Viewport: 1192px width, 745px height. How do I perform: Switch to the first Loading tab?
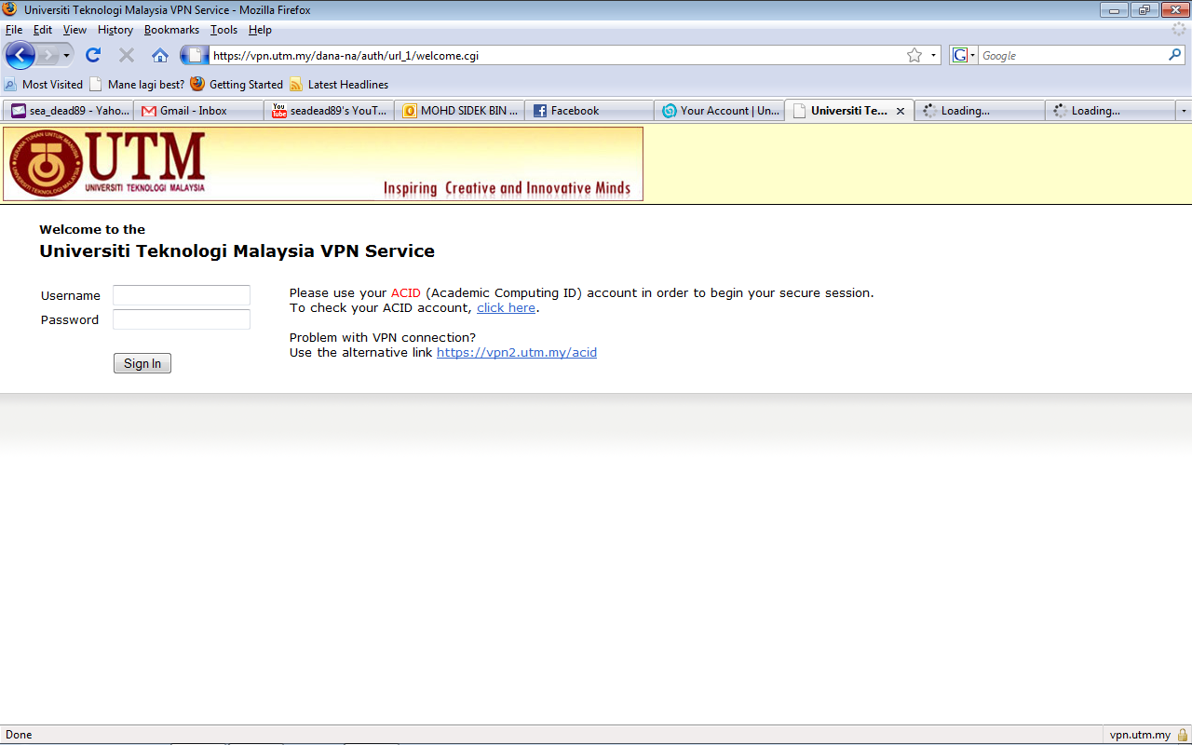click(x=980, y=111)
